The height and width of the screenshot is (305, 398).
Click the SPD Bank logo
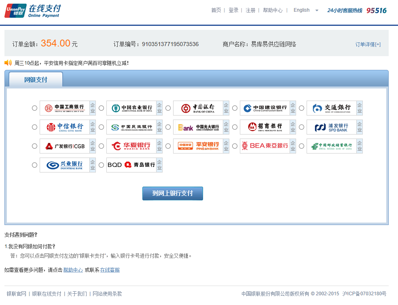(332, 127)
